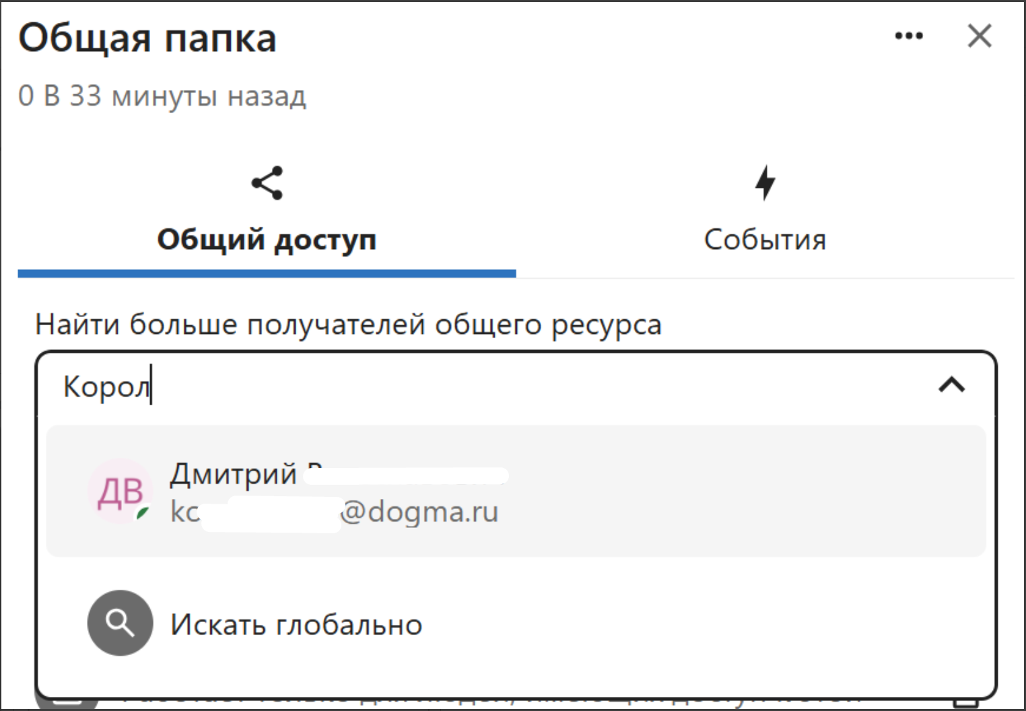Open the three-dot actions menu

[908, 36]
